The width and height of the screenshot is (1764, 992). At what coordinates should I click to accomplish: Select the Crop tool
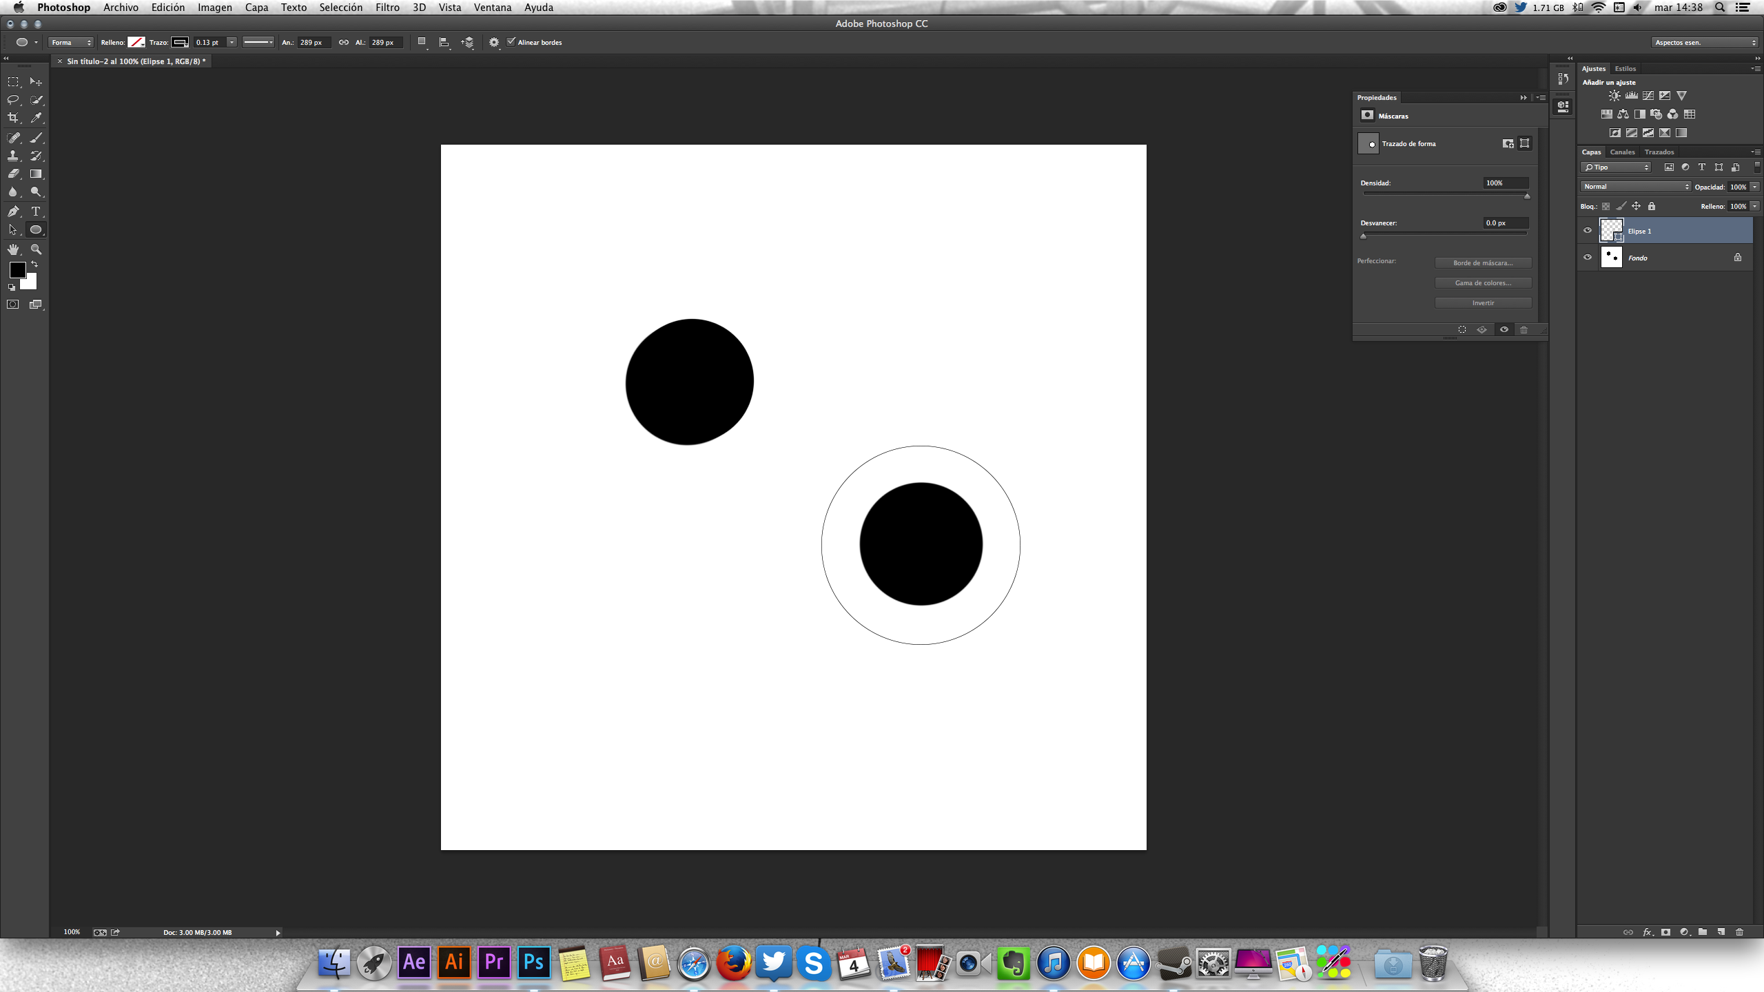coord(13,118)
